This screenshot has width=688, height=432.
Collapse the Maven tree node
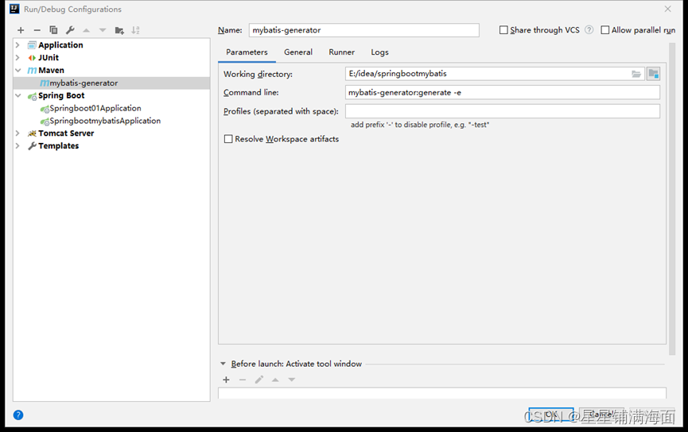18,71
